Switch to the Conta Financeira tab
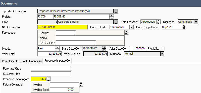Image resolution: width=201 pixels, height=93 pixels. pyautogui.click(x=31, y=61)
